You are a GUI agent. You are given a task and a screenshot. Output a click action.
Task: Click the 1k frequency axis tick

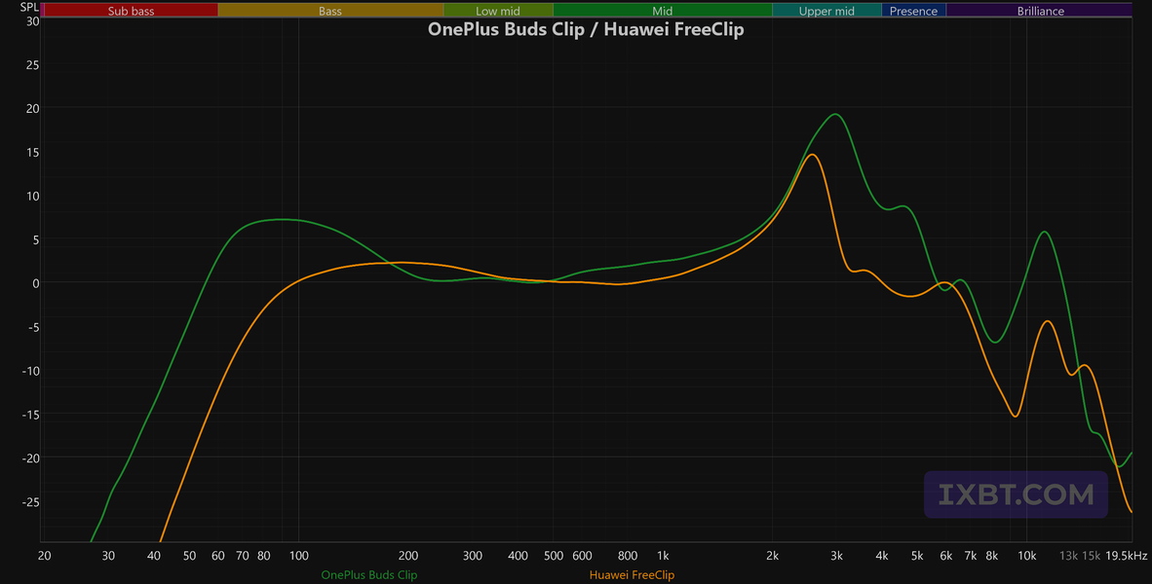pyautogui.click(x=663, y=556)
